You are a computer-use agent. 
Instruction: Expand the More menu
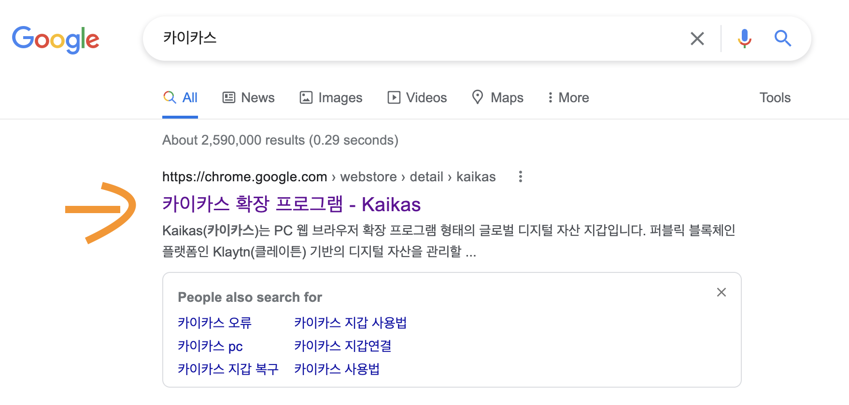click(568, 98)
